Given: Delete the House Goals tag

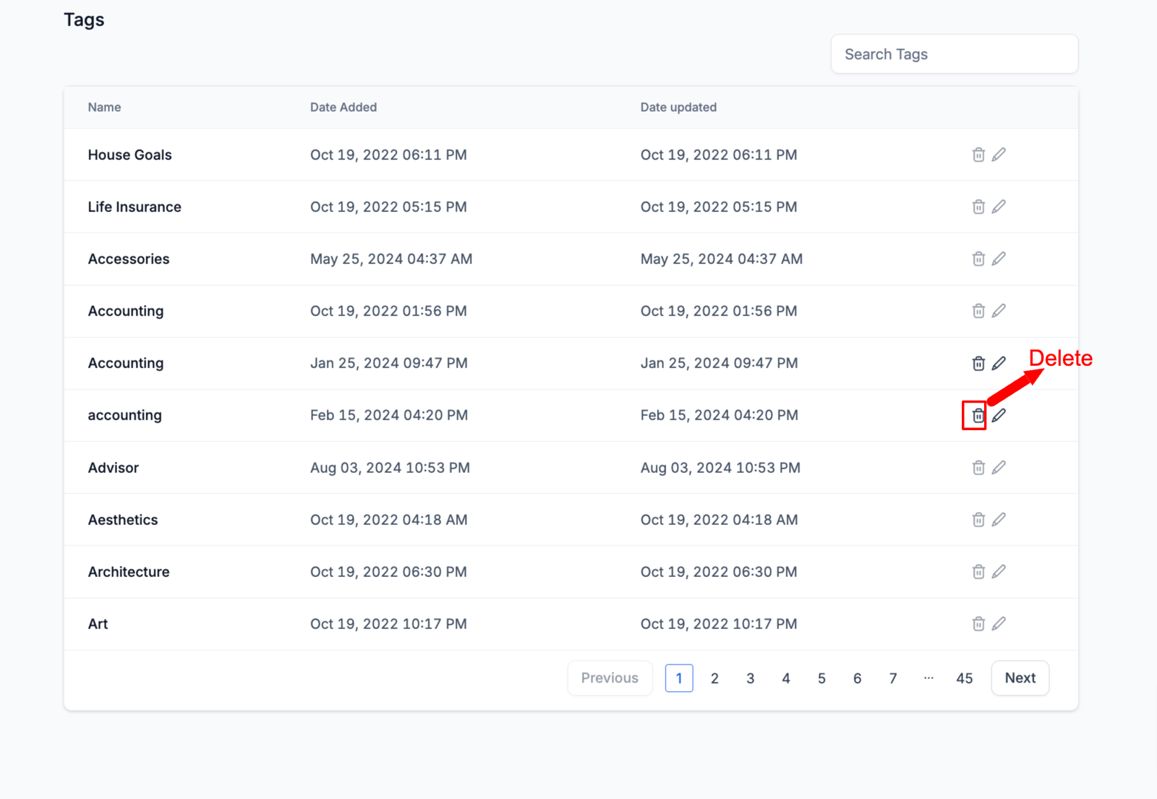Looking at the screenshot, I should click(x=978, y=155).
